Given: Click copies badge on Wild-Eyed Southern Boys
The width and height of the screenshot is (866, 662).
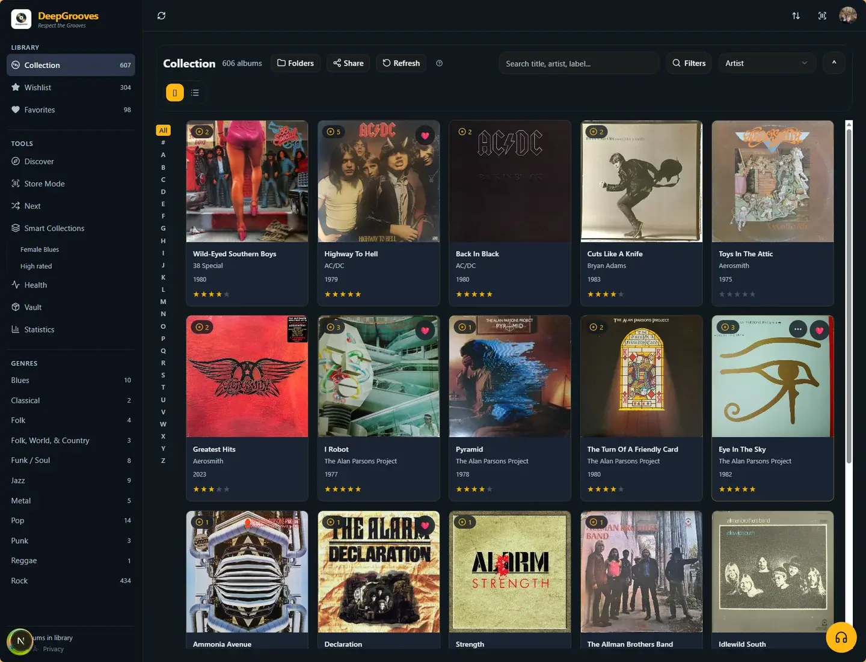Looking at the screenshot, I should (203, 132).
